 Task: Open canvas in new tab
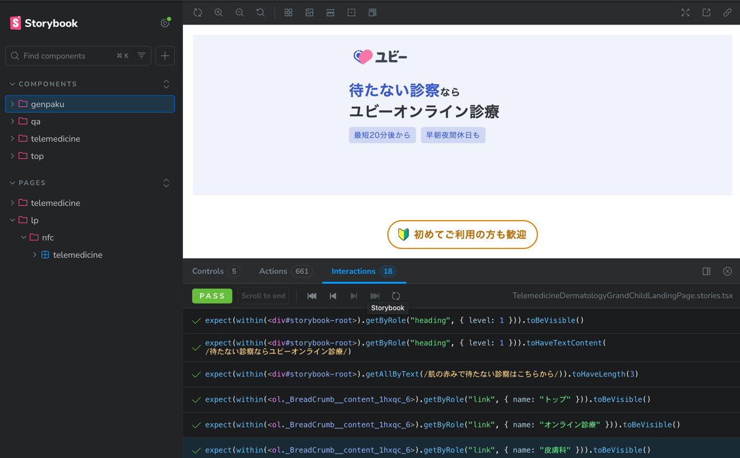pyautogui.click(x=707, y=13)
